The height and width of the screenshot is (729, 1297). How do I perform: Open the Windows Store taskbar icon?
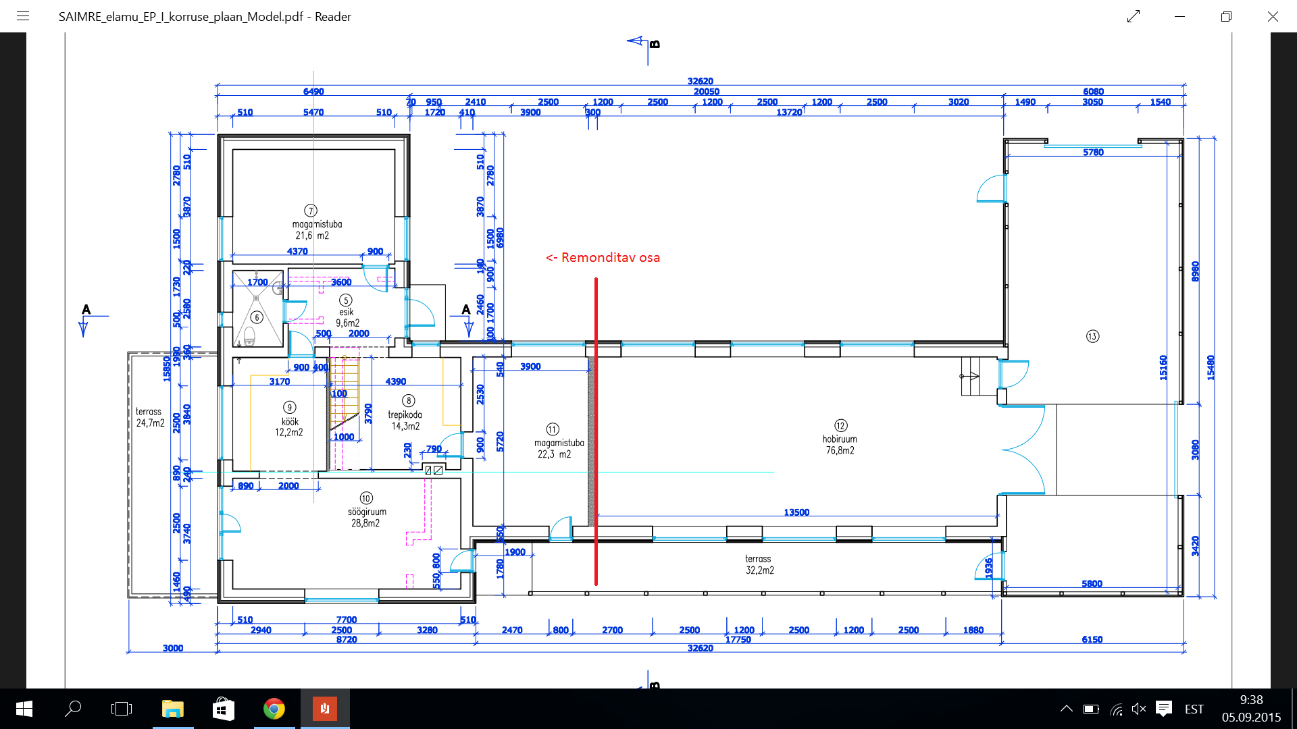click(224, 709)
